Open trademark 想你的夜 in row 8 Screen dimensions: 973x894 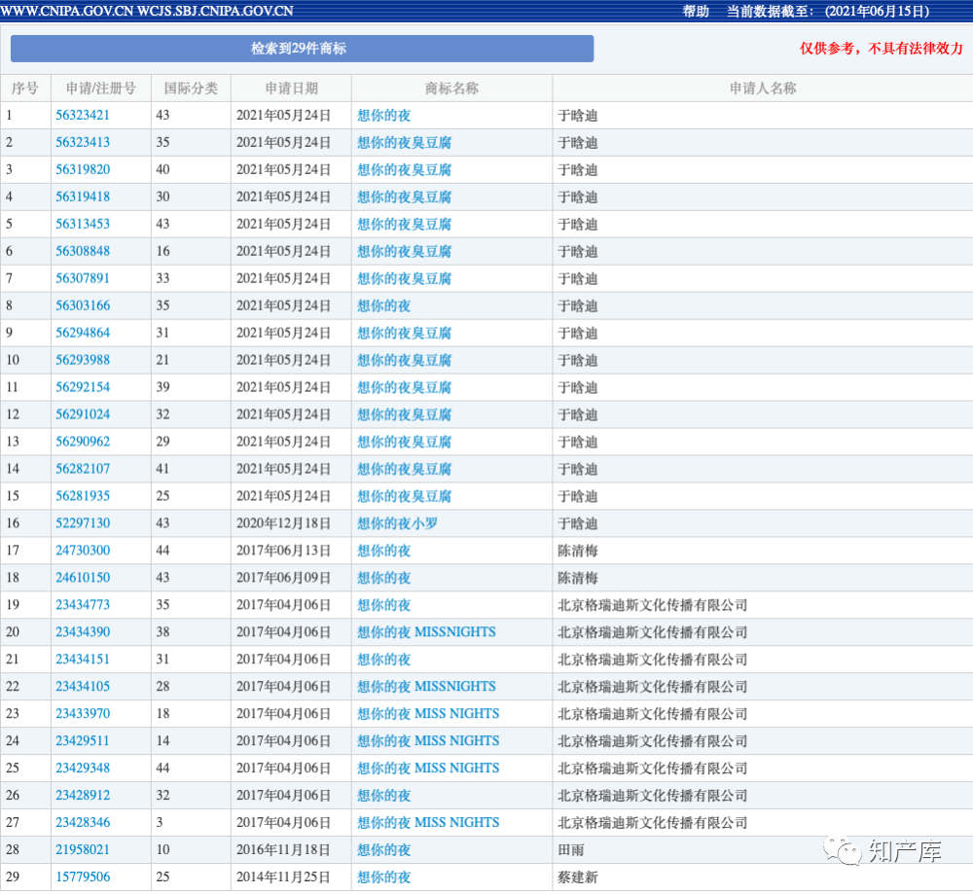pos(383,305)
